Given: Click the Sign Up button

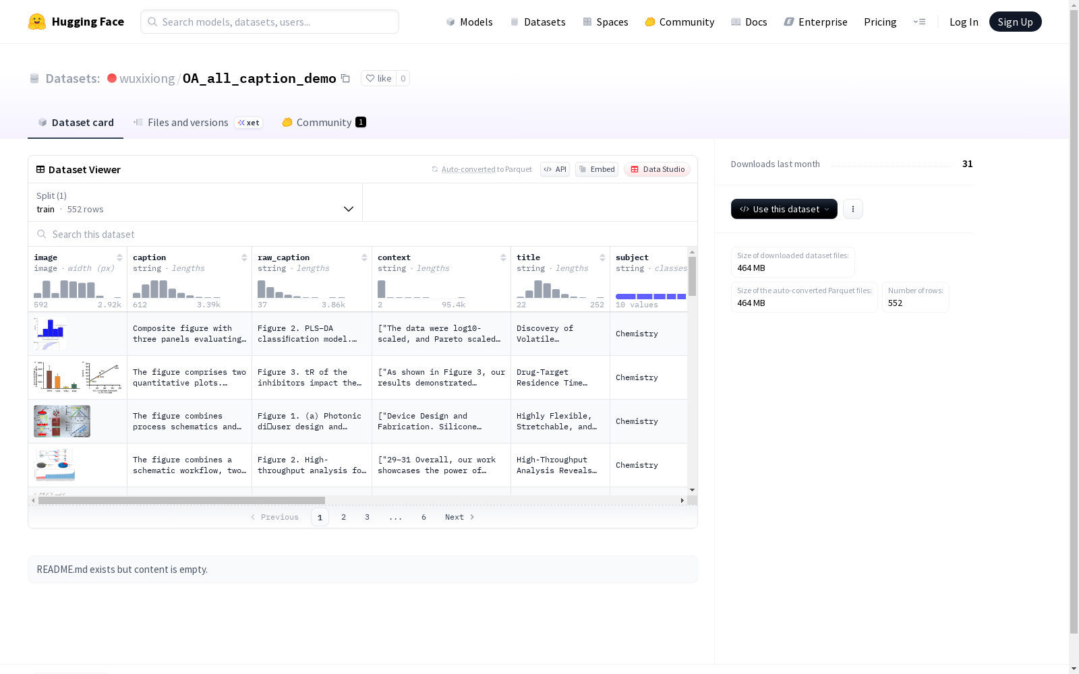Looking at the screenshot, I should click(1015, 22).
